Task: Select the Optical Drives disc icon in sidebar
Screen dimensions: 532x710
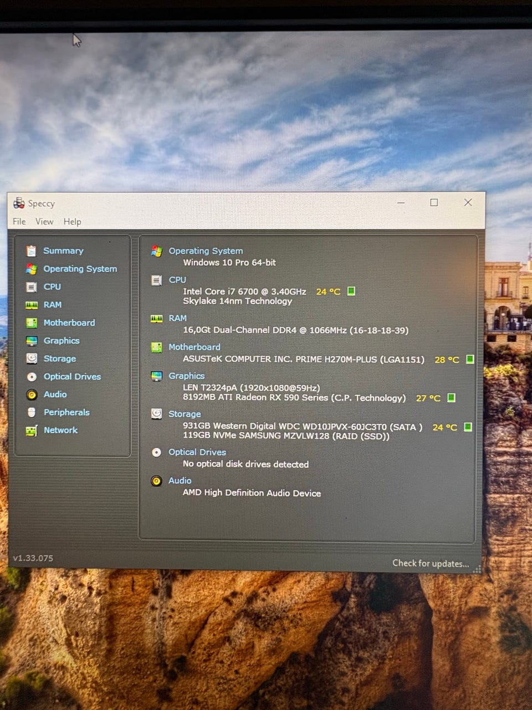Action: coord(32,377)
